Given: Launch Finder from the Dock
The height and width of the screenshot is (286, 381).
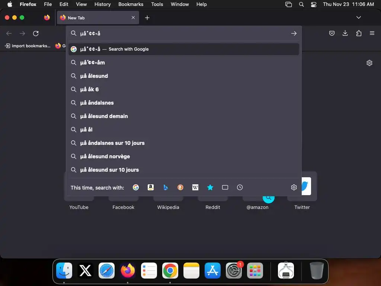Looking at the screenshot, I should (64, 270).
